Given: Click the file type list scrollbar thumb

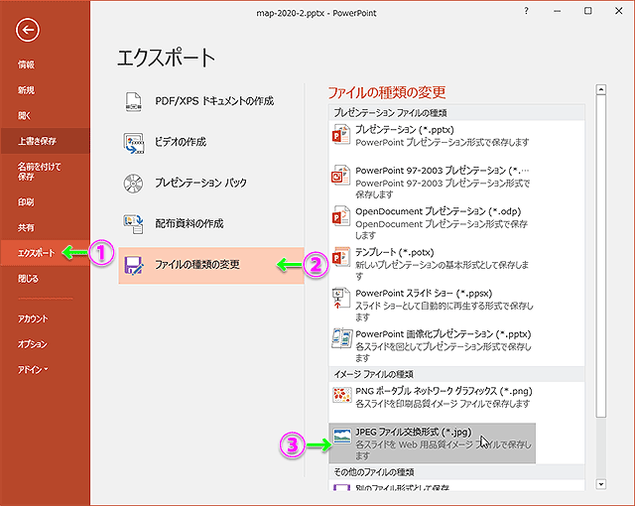Looking at the screenshot, I should tap(601, 256).
